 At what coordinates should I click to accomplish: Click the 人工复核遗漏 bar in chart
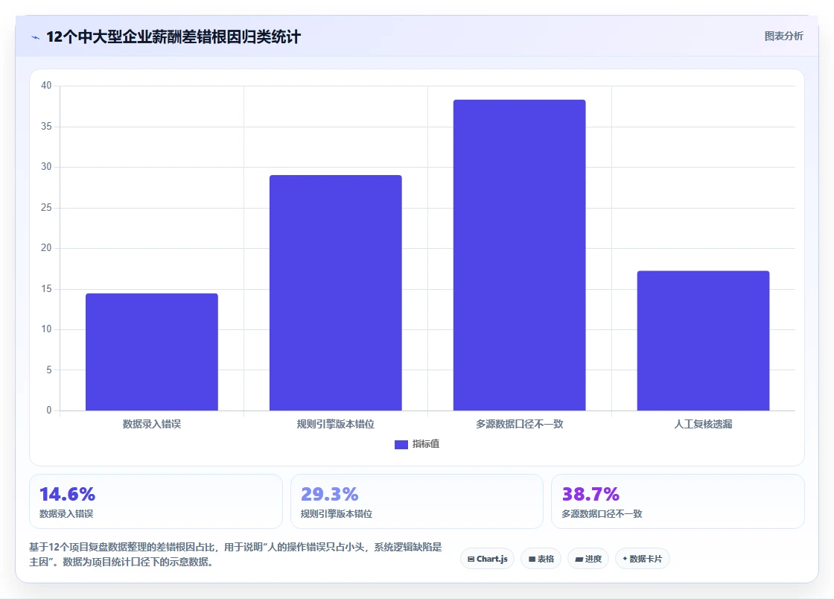[703, 340]
